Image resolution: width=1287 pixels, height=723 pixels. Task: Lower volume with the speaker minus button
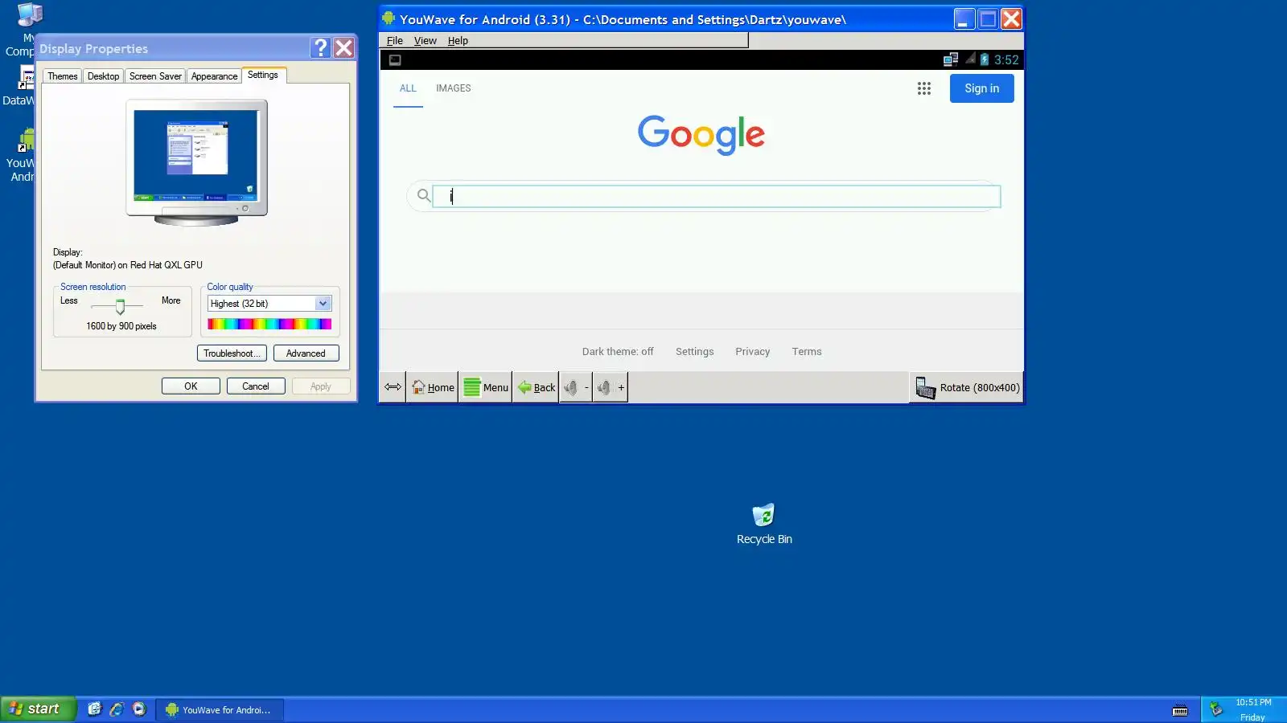point(576,387)
